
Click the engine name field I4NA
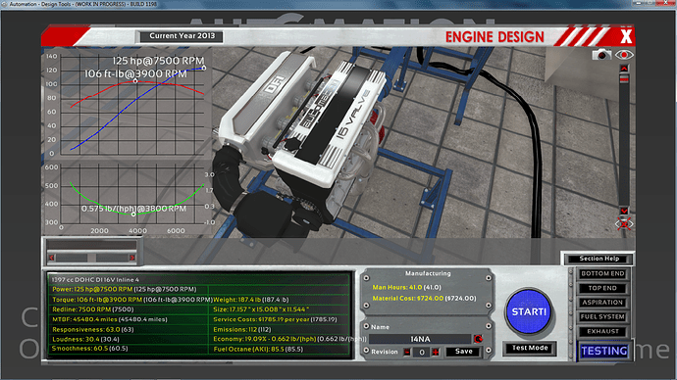click(x=420, y=339)
